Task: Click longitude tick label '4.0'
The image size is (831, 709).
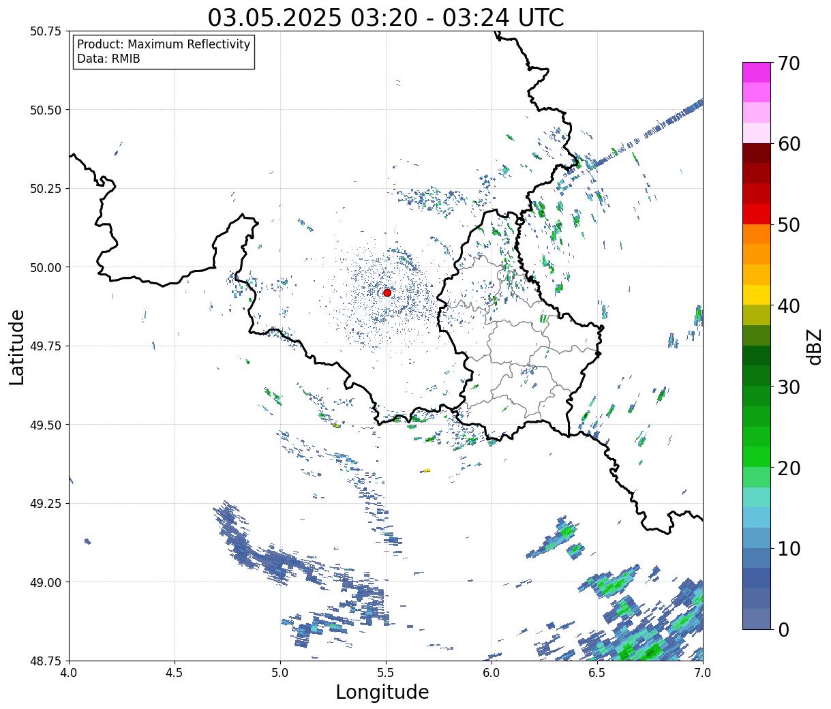Action: (x=69, y=673)
